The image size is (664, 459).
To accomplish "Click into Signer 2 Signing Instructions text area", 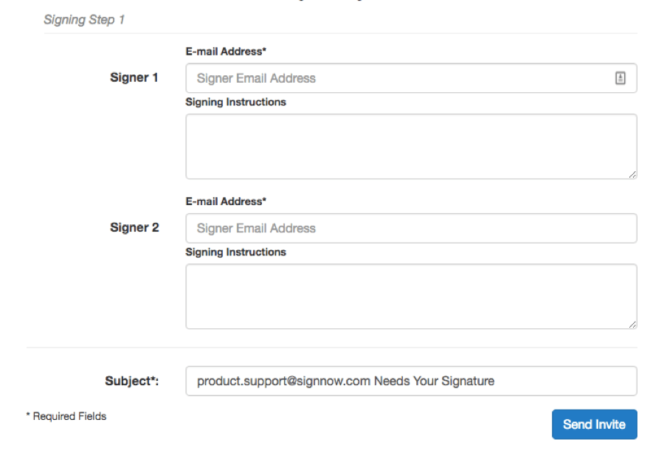I will click(410, 296).
